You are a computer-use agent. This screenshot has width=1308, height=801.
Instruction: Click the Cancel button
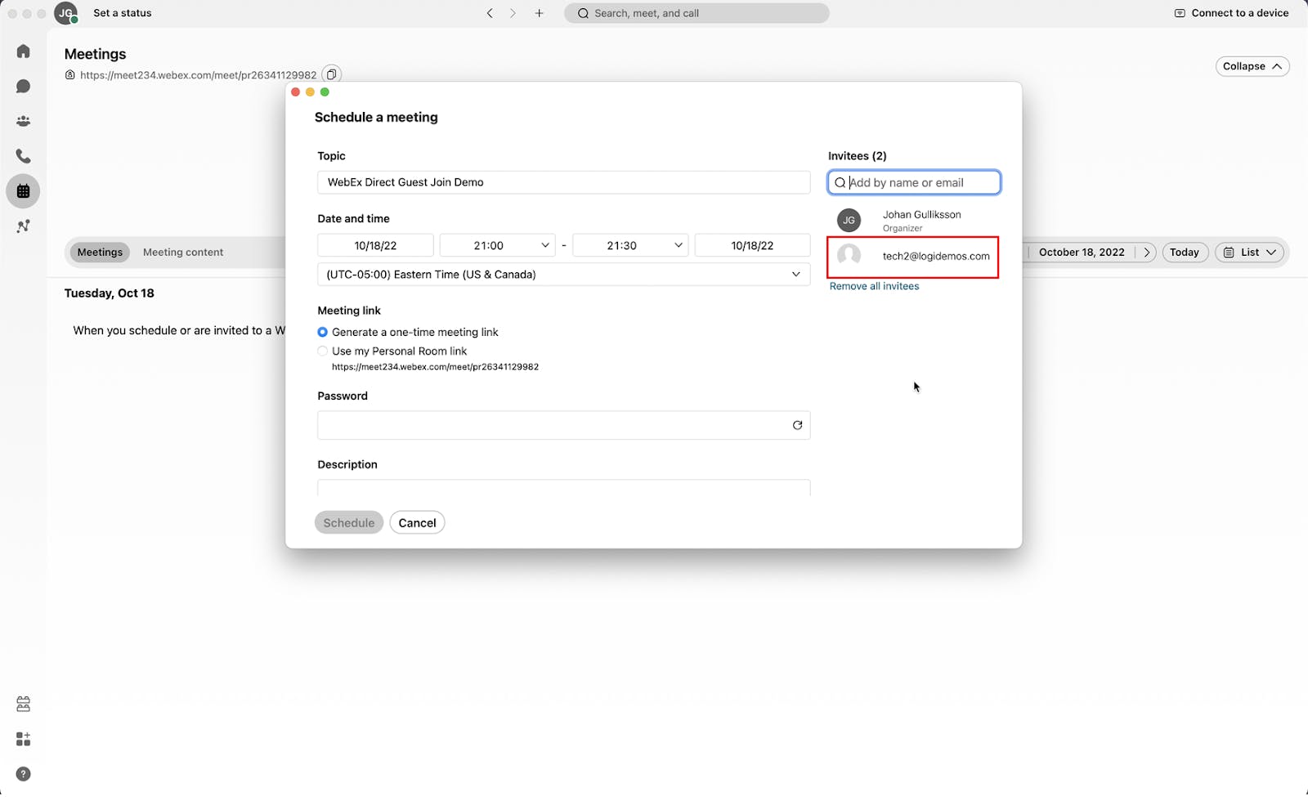(417, 523)
